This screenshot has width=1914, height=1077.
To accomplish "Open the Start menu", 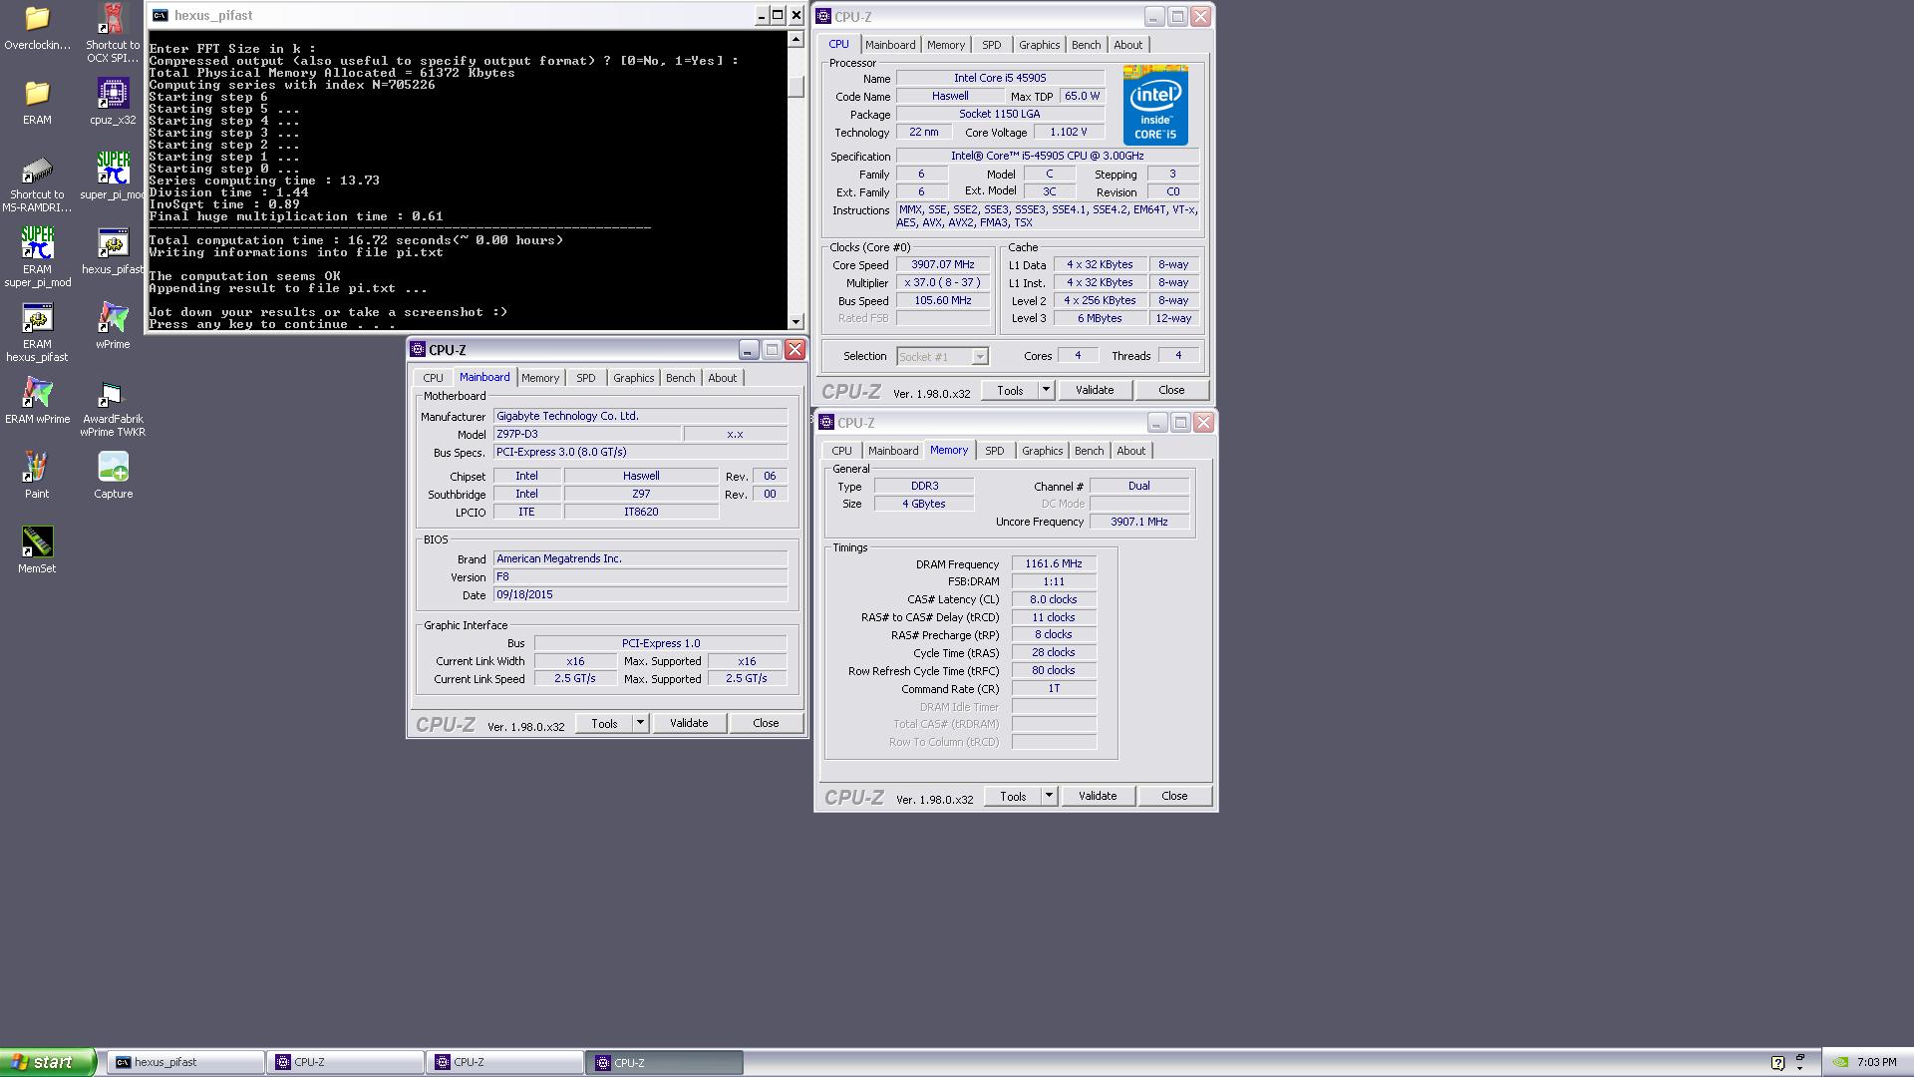I will tap(48, 1063).
